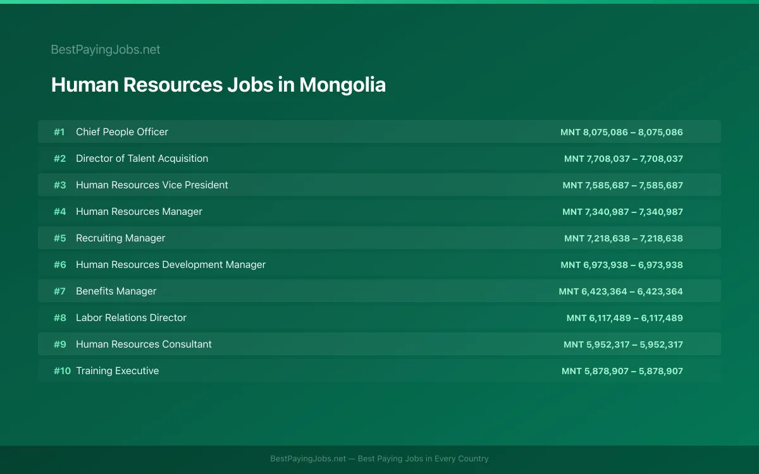
Task: Select the Labor Relations Director job title
Action: tap(131, 317)
